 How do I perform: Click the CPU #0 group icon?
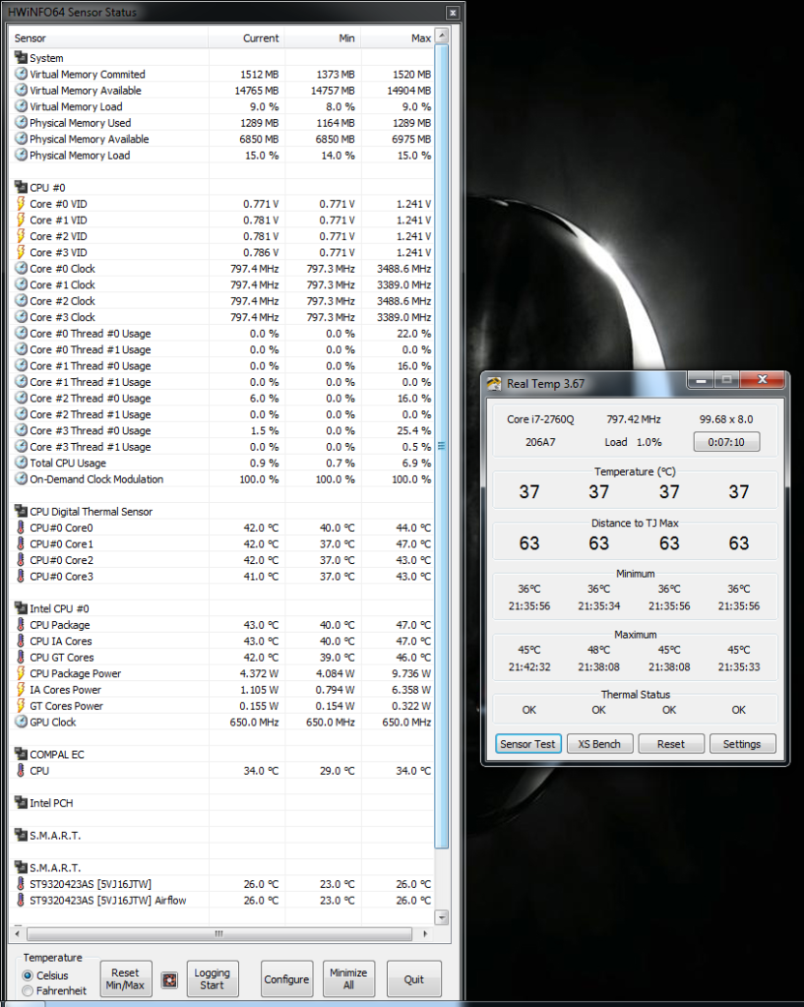(x=22, y=187)
